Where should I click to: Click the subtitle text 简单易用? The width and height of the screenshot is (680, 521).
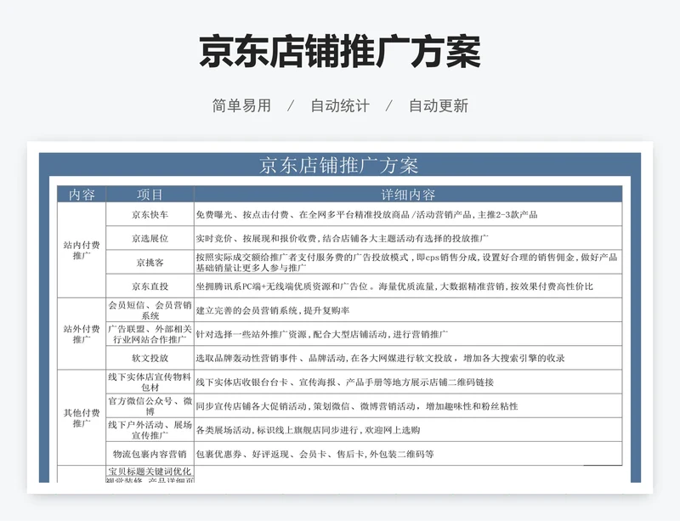click(x=241, y=106)
